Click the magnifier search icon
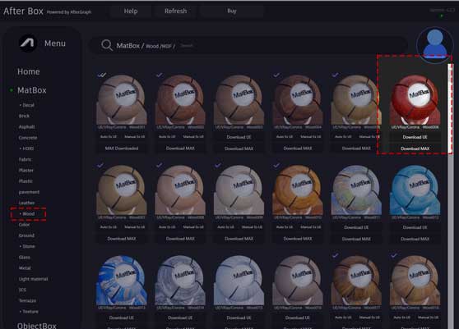Image resolution: width=459 pixels, height=329 pixels. (x=107, y=45)
